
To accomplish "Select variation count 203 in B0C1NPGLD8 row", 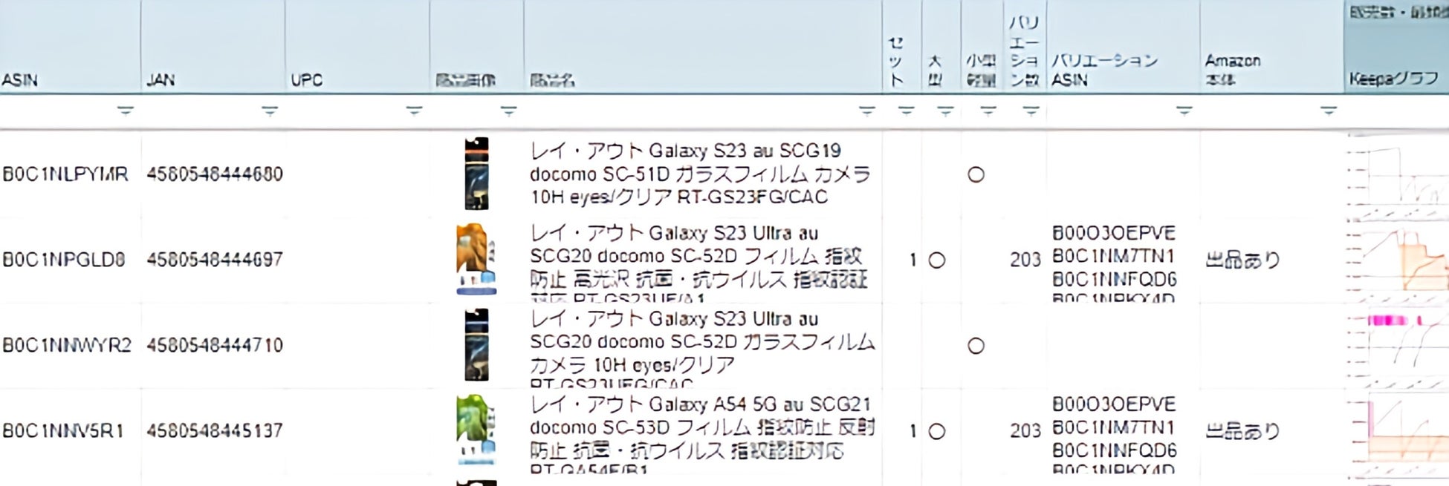I will 1025,260.
